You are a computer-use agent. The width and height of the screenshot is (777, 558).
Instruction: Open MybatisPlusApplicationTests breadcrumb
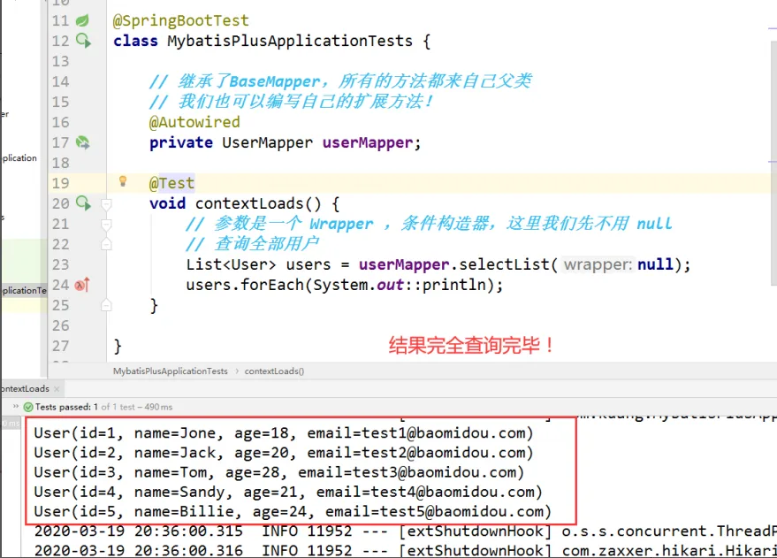pyautogui.click(x=170, y=371)
